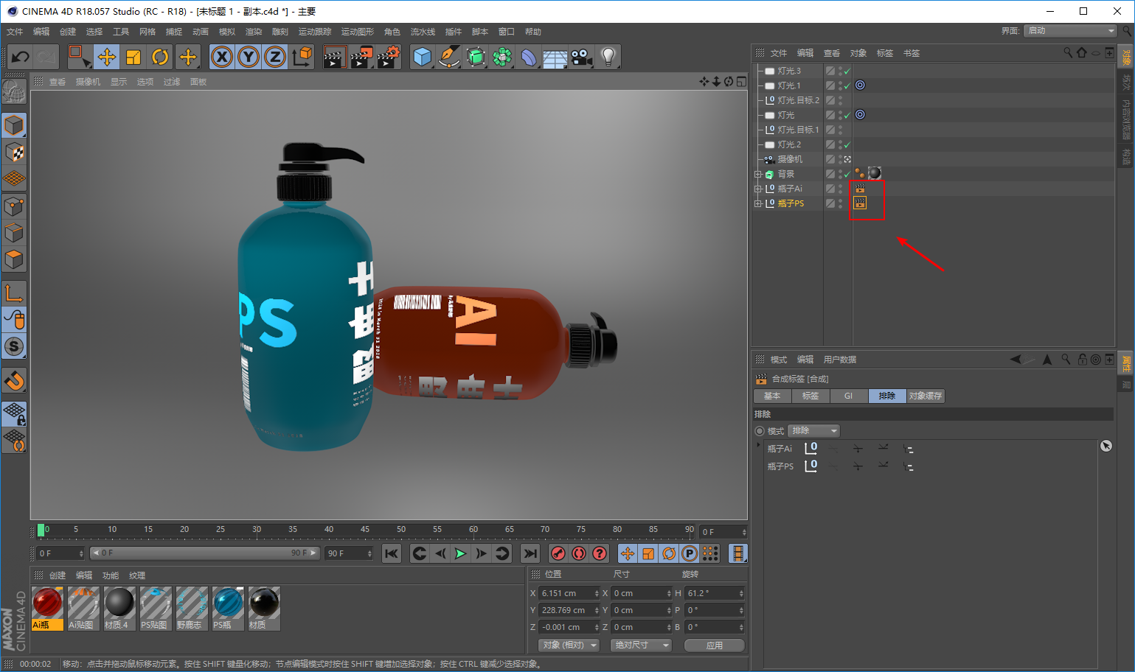Click the coordinate system toggle icon
The image size is (1135, 672).
tap(302, 57)
